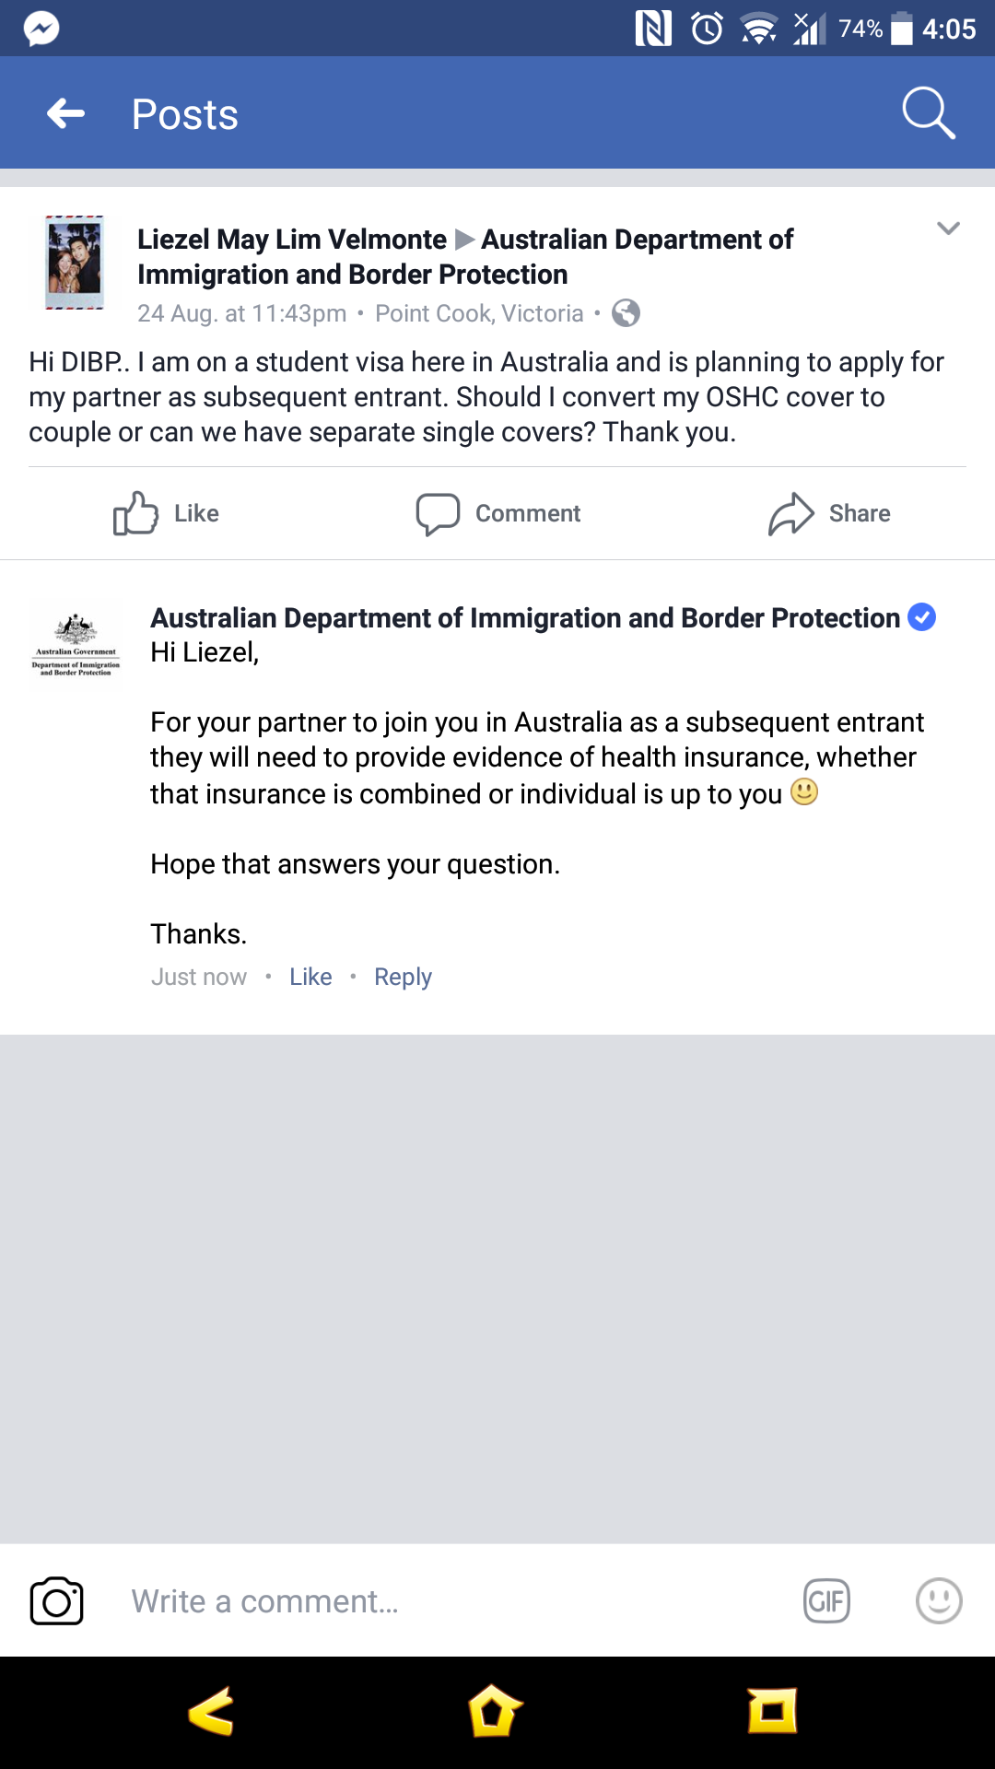Open the emoji smiley picker
The image size is (995, 1769).
pos(939,1601)
